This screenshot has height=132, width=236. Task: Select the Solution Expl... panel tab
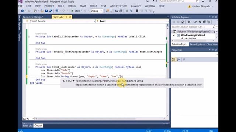tap(180, 44)
